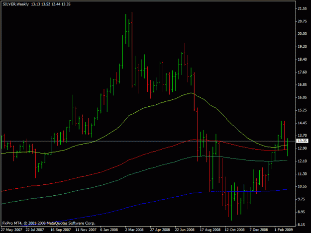Choose the 22 Jun 2008 time axis label

coord(185,230)
